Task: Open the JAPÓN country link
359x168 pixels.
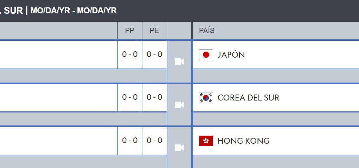Action: click(x=231, y=55)
